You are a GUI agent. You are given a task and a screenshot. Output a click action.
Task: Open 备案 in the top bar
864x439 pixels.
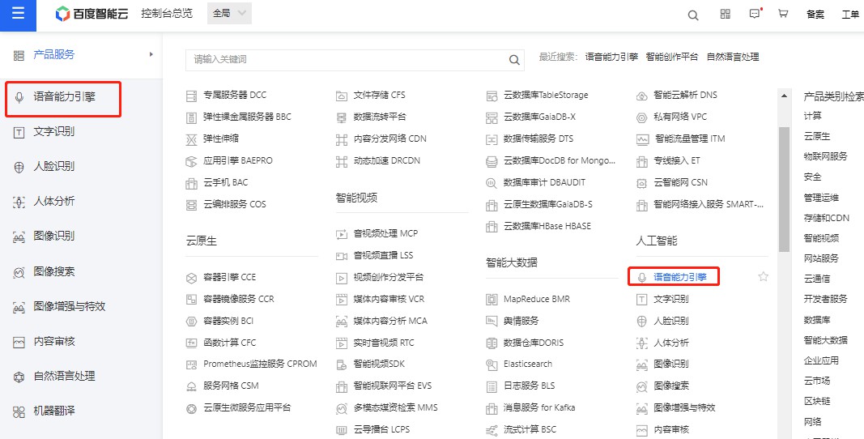815,15
